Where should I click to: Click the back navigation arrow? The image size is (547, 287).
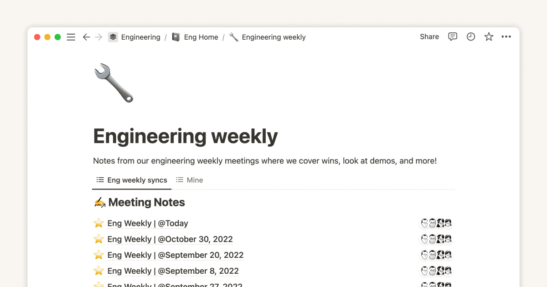pyautogui.click(x=86, y=37)
